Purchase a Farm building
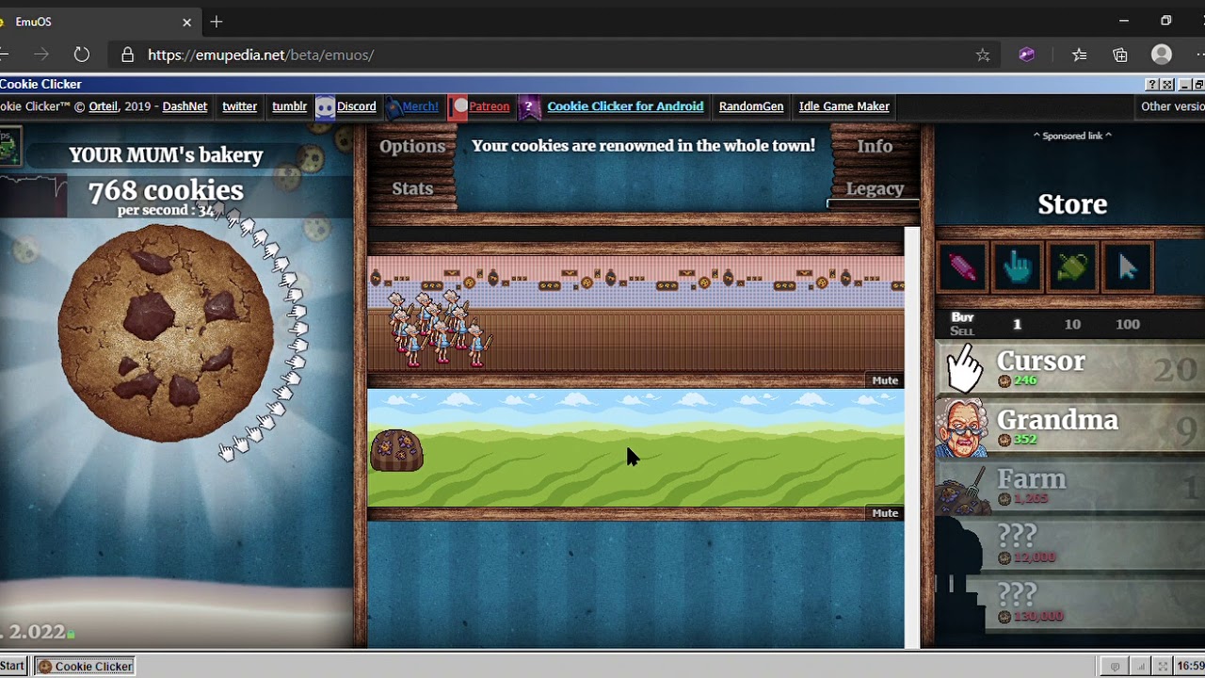Viewport: 1205px width, 678px height. point(1070,487)
